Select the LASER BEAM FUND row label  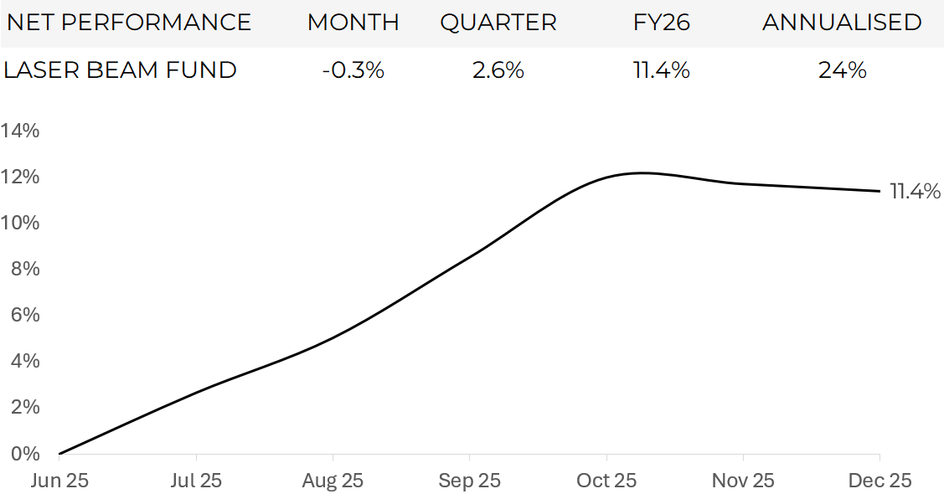tap(120, 70)
